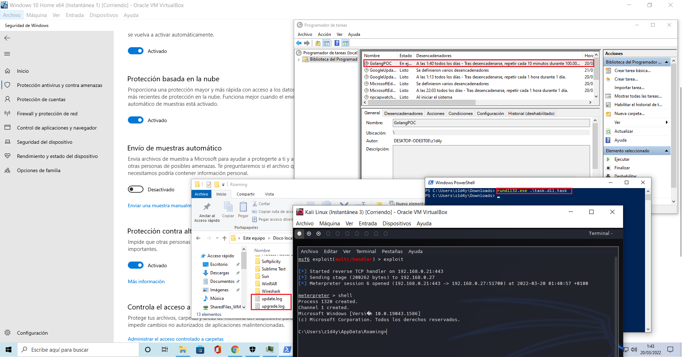Image resolution: width=682 pixels, height=357 pixels.
Task: Enable Envío de muestras automático switch
Action: 136,190
